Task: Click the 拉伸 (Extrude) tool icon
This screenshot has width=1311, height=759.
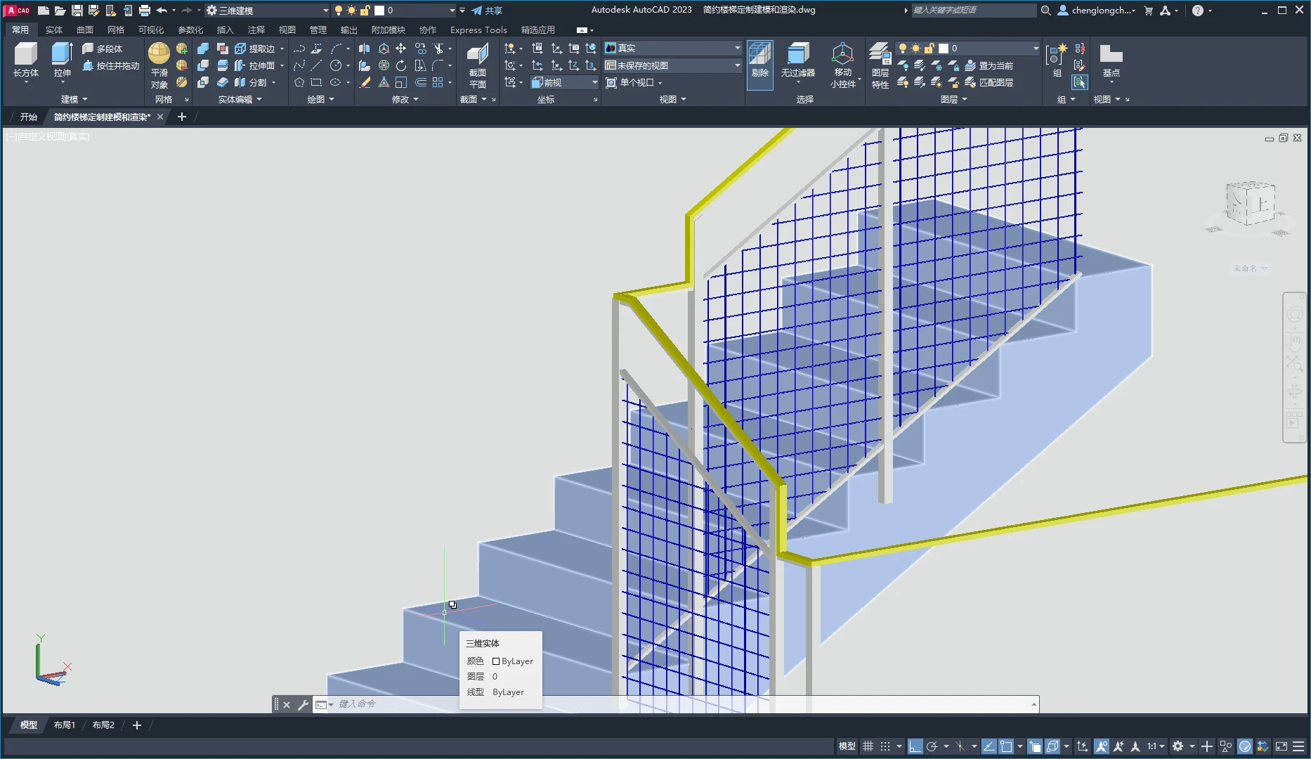Action: coord(62,55)
